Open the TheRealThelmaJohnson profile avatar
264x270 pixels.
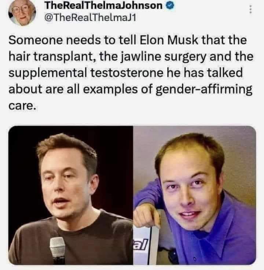pos(22,12)
